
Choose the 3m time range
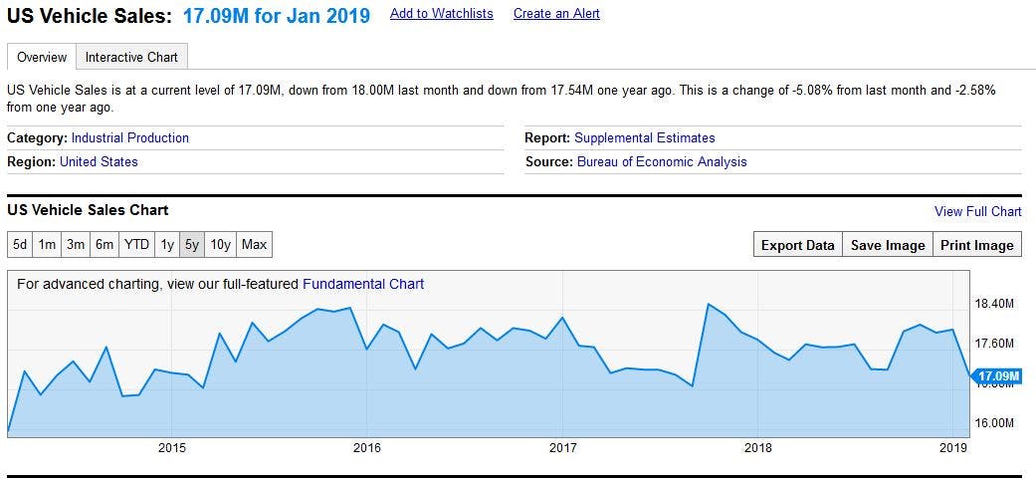(76, 244)
